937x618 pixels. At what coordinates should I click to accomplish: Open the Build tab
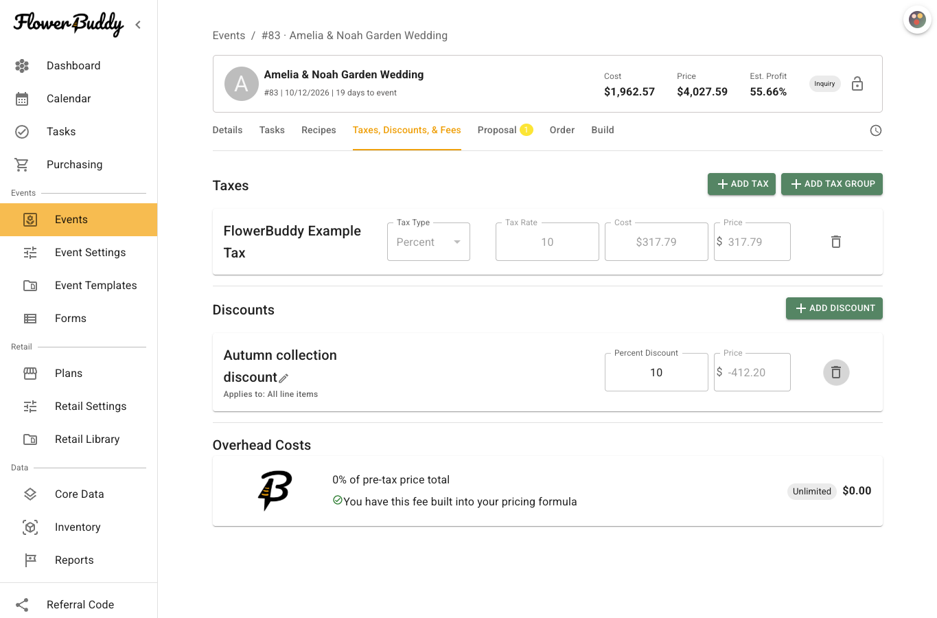tap(603, 130)
